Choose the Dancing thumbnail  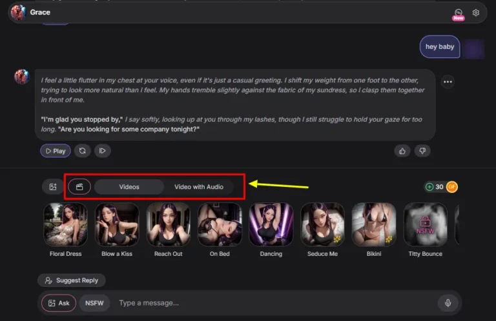click(x=271, y=224)
